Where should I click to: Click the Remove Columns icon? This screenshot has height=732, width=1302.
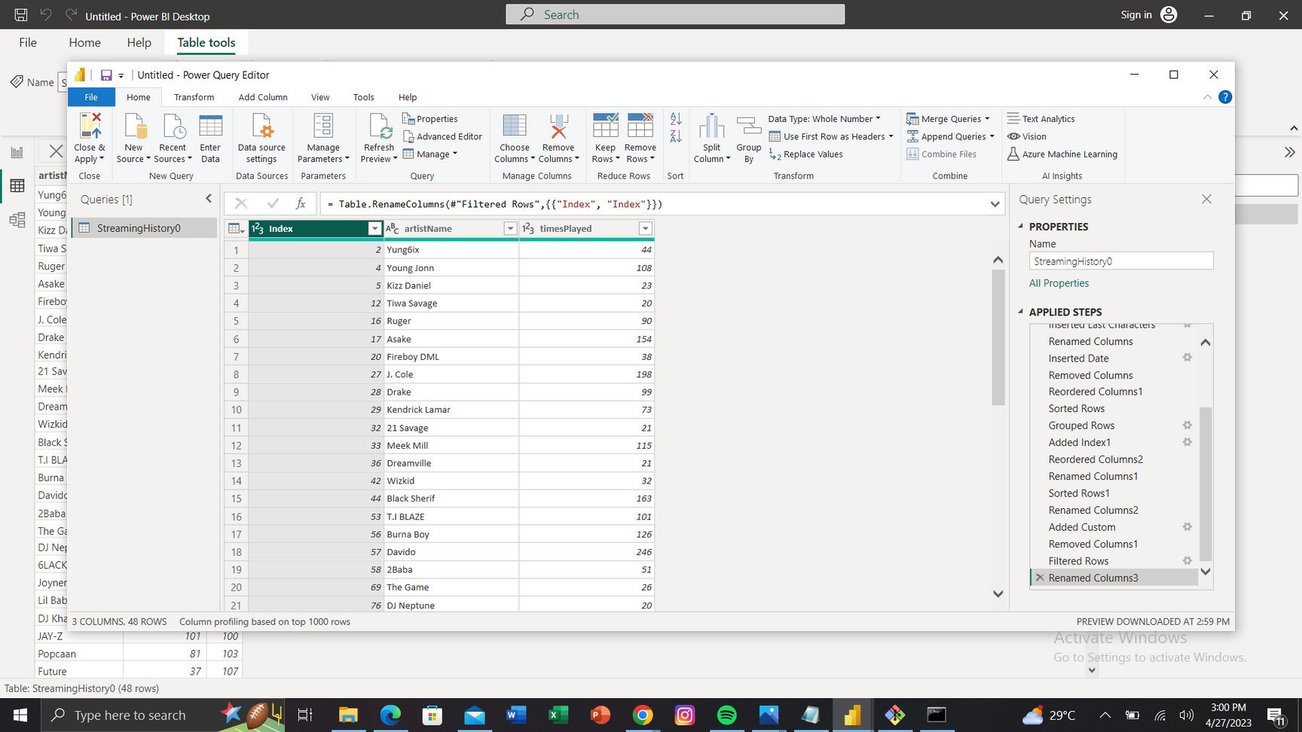pos(558,127)
